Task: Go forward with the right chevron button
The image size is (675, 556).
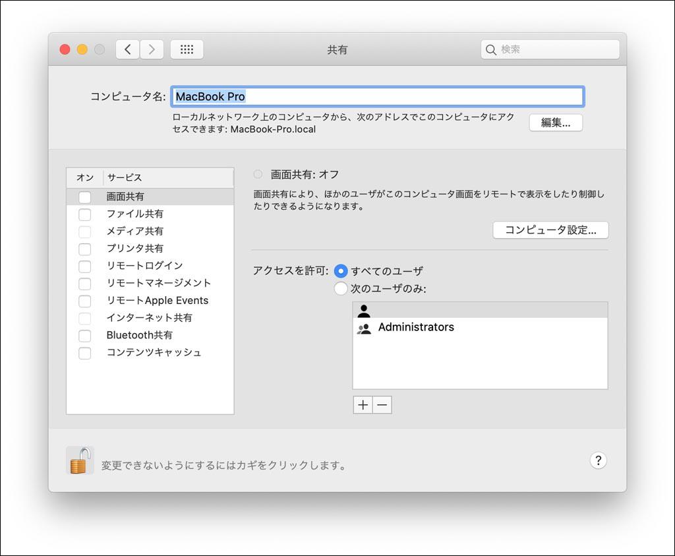Action: click(x=152, y=49)
